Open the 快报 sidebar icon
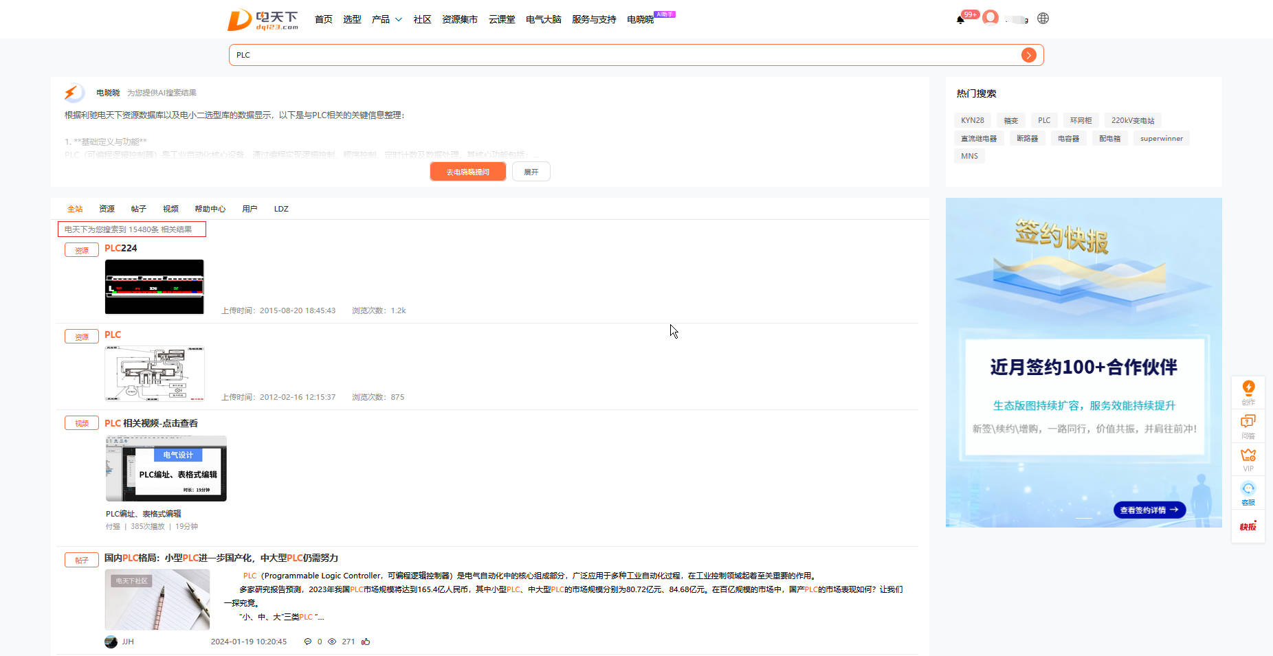The height and width of the screenshot is (656, 1273). click(x=1248, y=526)
